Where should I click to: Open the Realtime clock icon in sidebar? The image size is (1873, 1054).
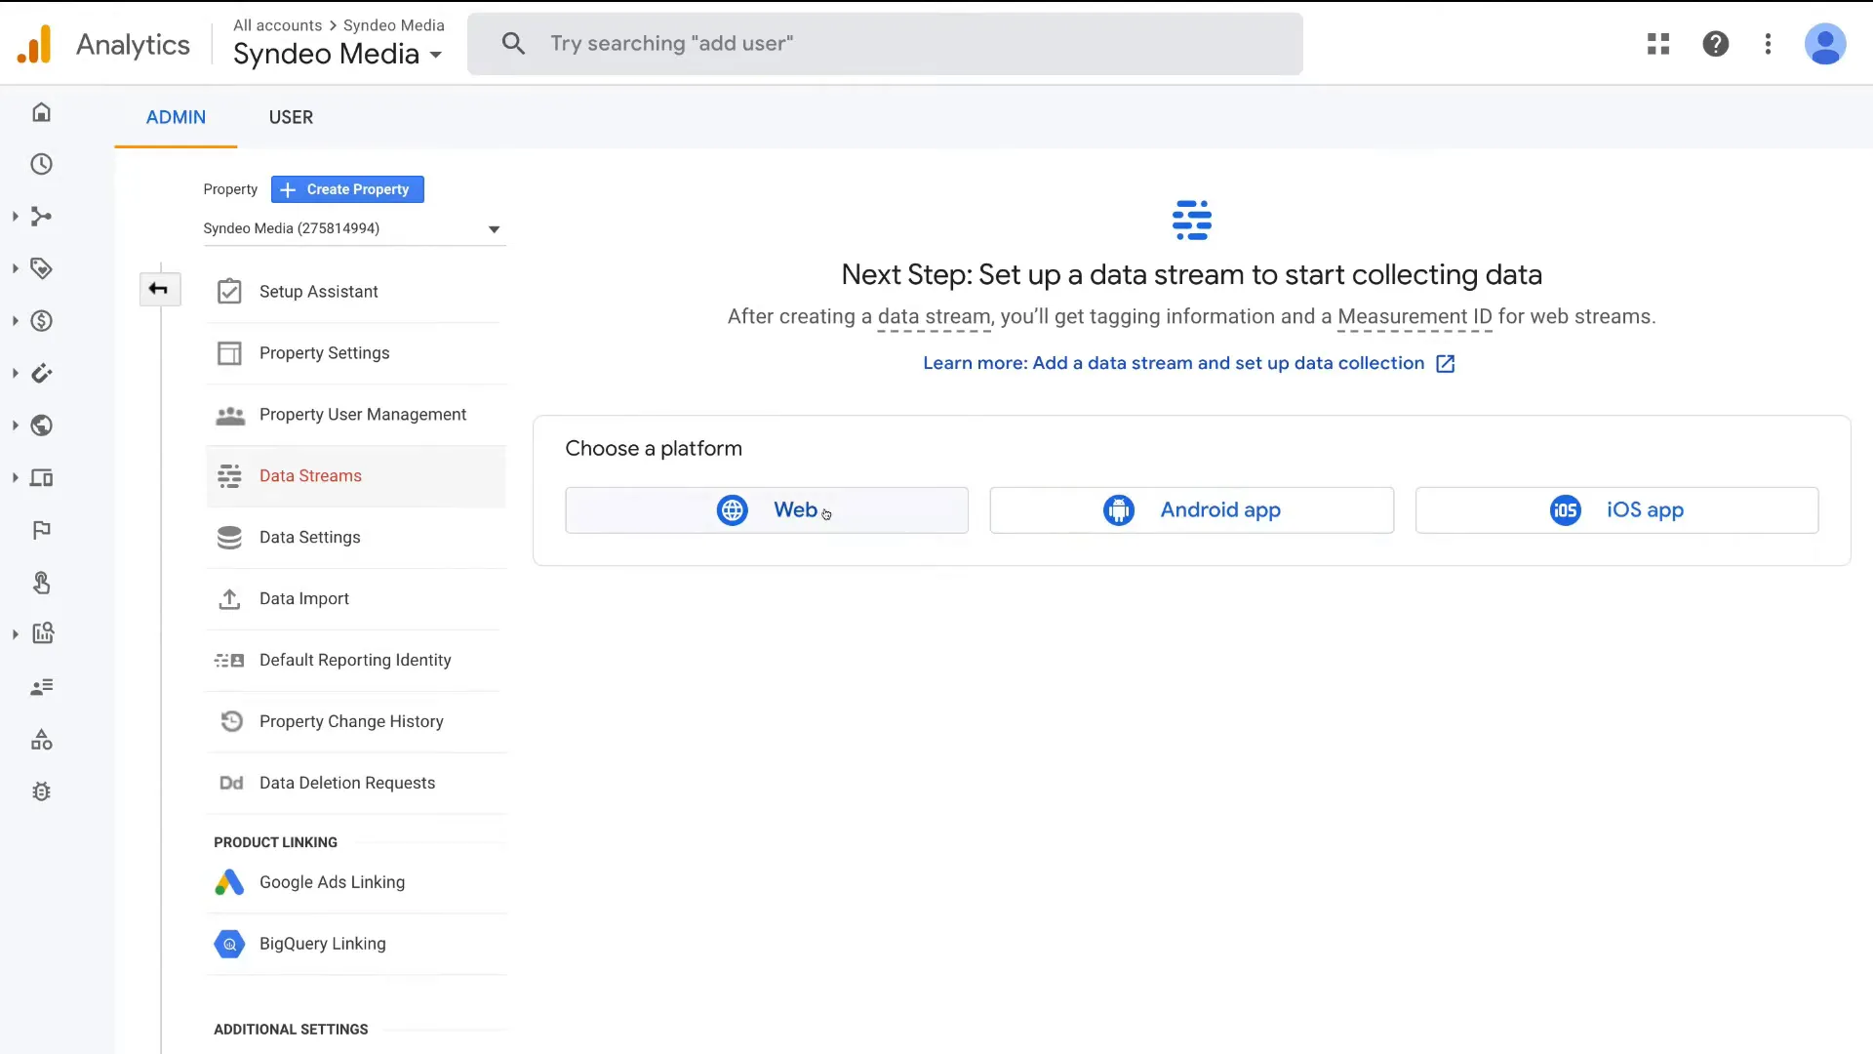(41, 164)
